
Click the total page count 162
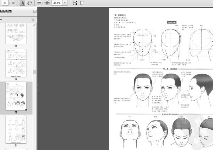[x=13, y=3]
